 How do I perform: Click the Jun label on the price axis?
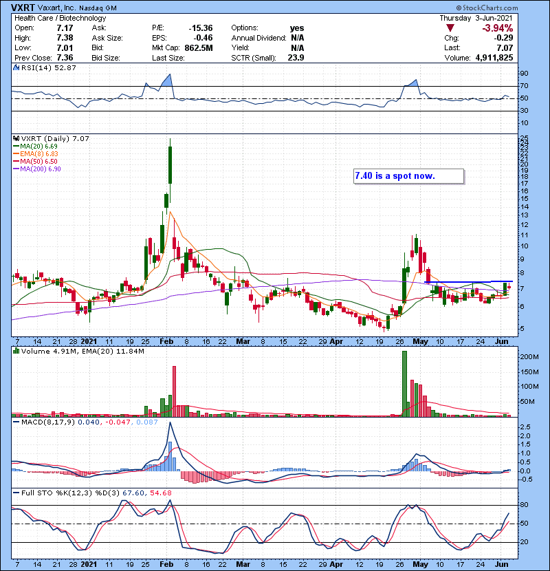[502, 342]
